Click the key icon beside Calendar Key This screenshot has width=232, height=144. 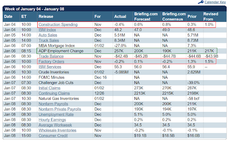click(x=201, y=2)
